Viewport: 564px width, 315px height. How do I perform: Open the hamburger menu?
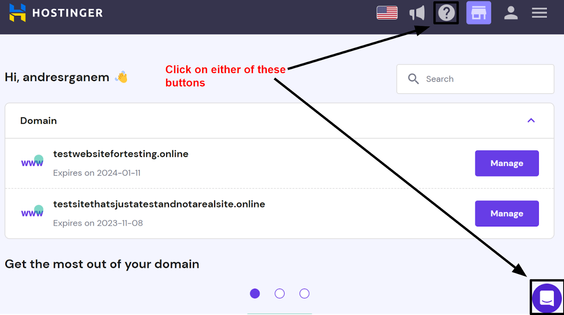click(x=539, y=13)
